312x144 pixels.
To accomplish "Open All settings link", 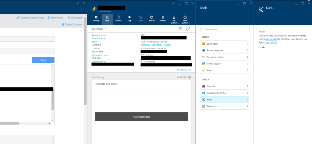I will click(184, 70).
